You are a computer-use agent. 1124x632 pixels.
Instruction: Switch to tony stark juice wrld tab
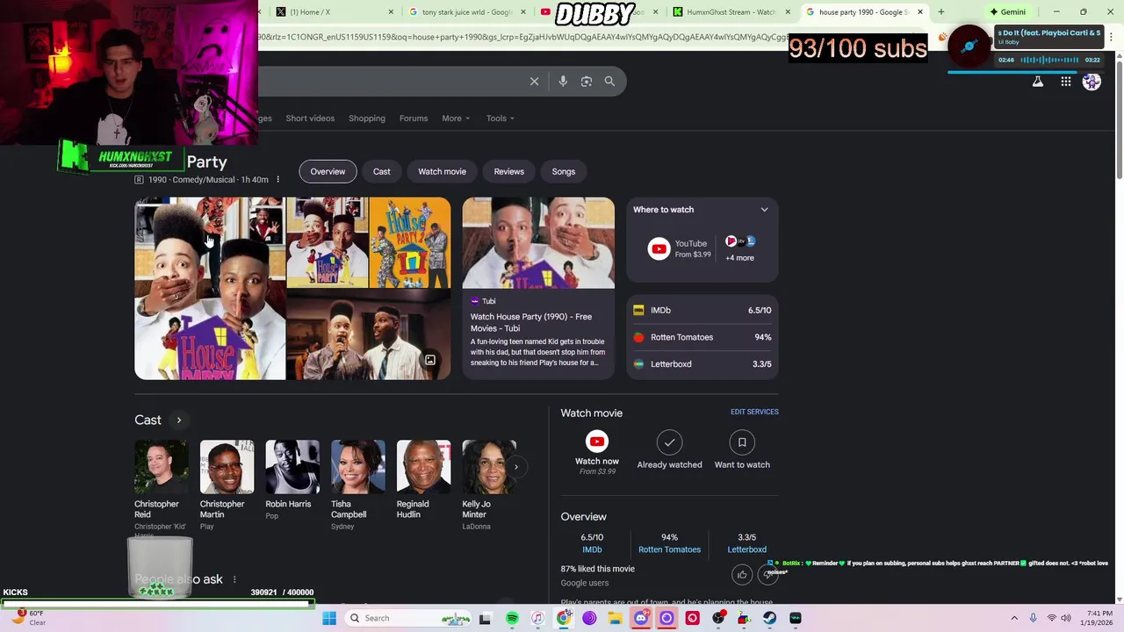(463, 11)
